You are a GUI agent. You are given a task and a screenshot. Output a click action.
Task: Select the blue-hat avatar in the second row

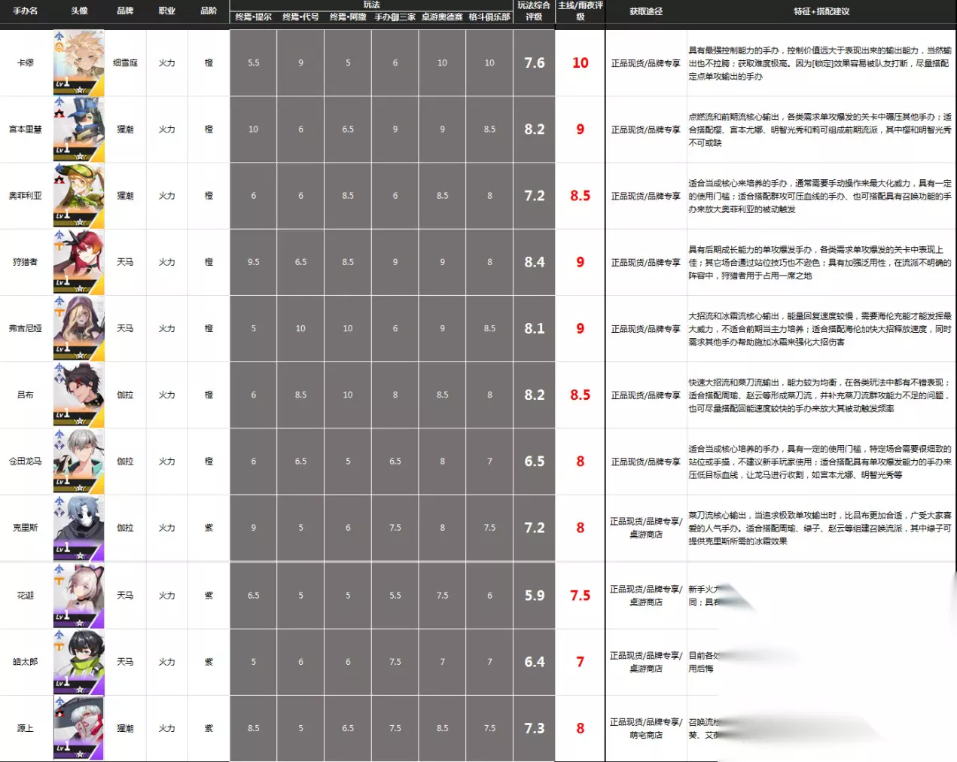pyautogui.click(x=78, y=130)
